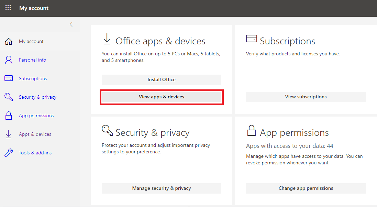Click 'Apps with access to your data: 44'

(x=289, y=146)
